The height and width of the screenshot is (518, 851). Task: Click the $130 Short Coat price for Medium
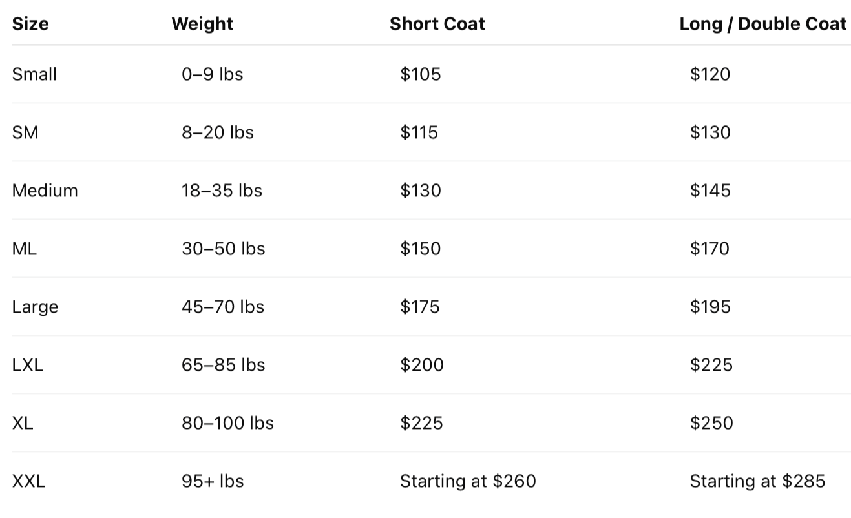click(420, 191)
